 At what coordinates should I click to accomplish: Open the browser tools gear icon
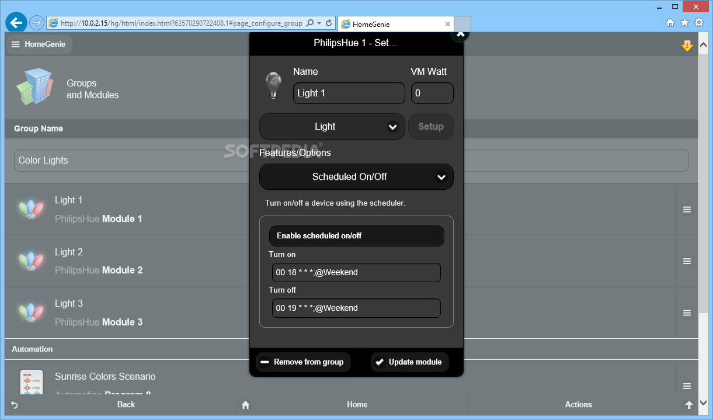(698, 23)
